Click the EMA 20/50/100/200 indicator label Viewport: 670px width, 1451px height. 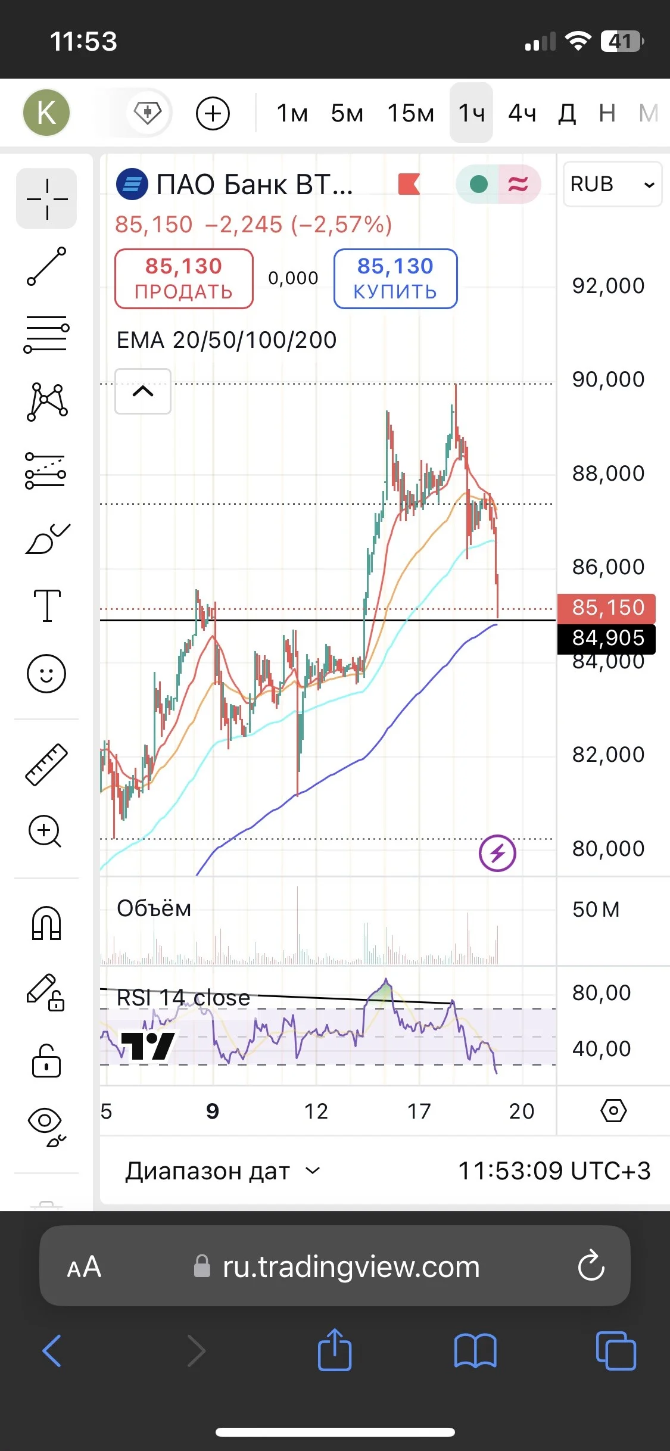[227, 340]
